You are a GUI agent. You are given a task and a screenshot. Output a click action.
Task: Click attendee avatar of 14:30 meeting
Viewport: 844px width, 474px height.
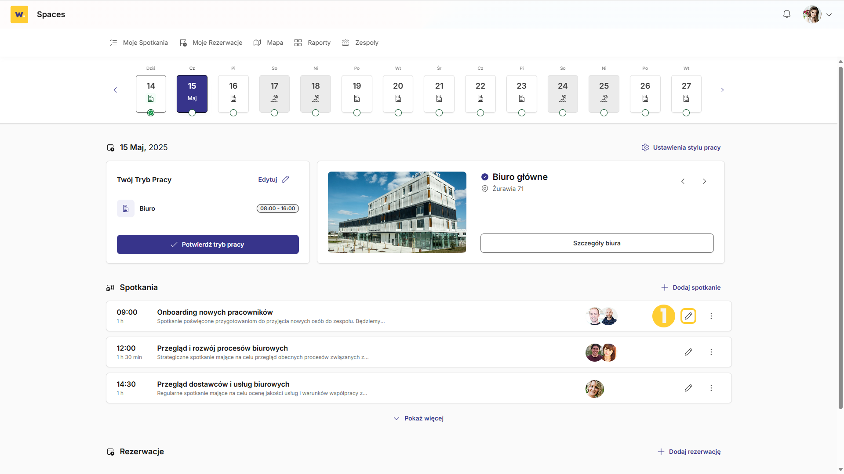[595, 389]
